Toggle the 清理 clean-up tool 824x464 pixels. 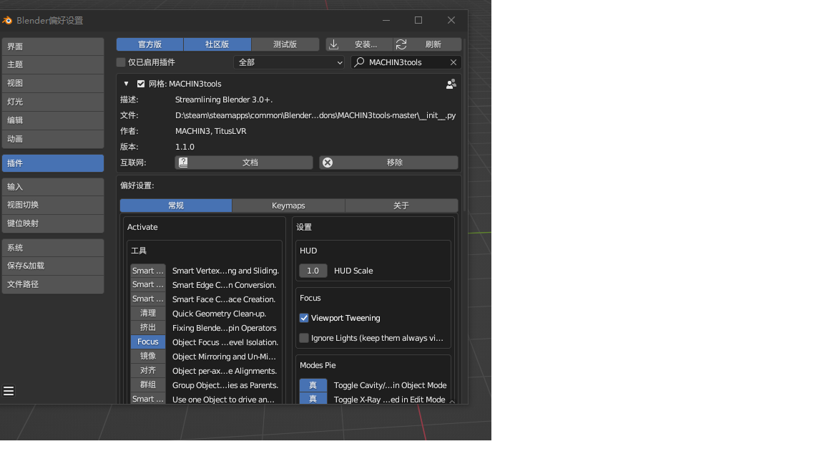point(147,313)
